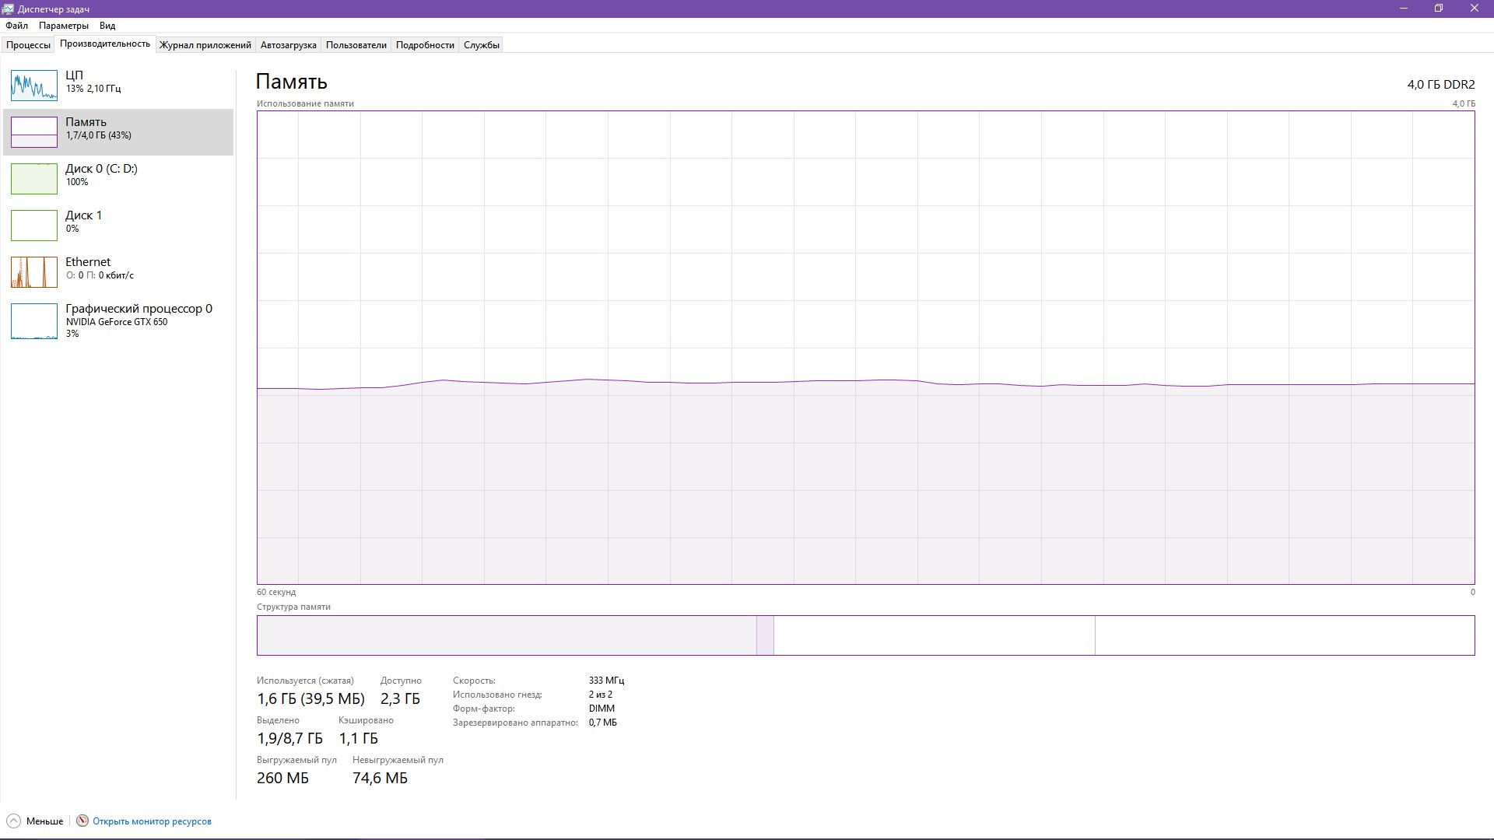
Task: Switch to the Подробности tab
Action: tap(425, 45)
